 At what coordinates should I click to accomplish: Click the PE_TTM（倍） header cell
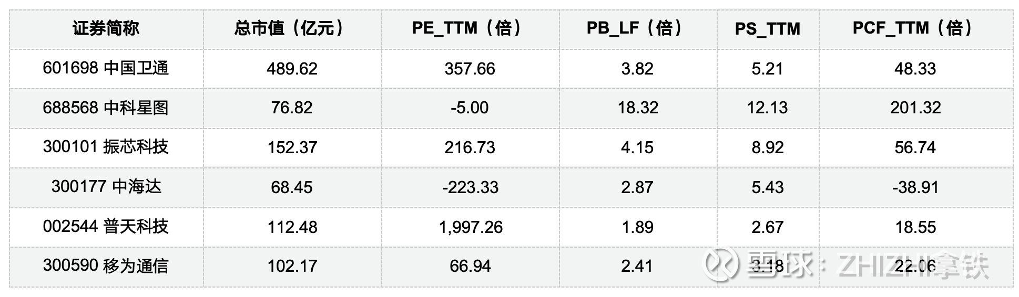coord(470,28)
